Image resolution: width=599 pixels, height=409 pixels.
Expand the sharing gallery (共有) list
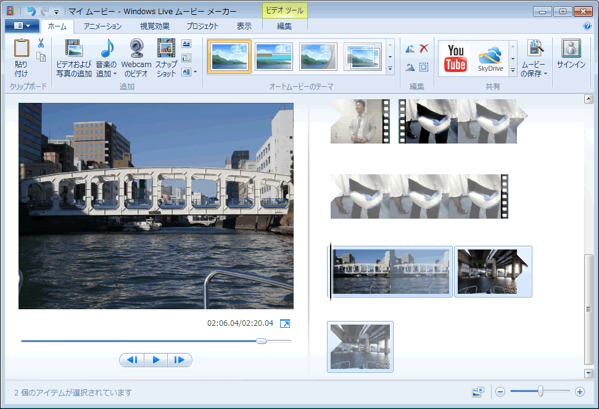point(513,71)
